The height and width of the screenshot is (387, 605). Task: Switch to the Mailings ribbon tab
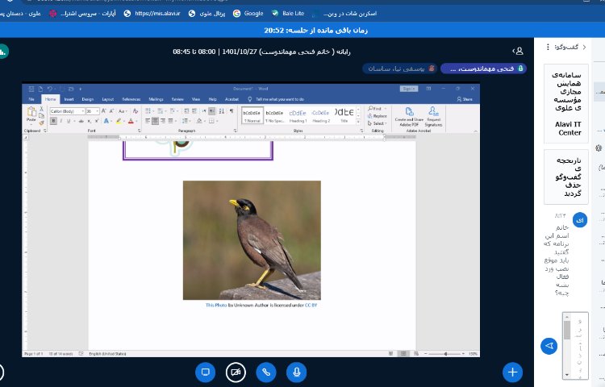pos(156,98)
